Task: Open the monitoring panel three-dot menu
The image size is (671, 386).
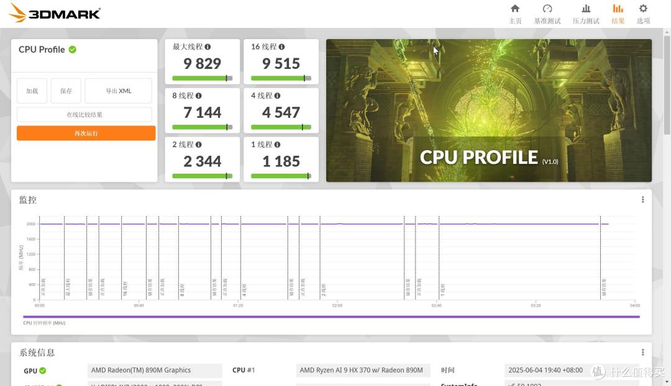Action: click(x=643, y=200)
